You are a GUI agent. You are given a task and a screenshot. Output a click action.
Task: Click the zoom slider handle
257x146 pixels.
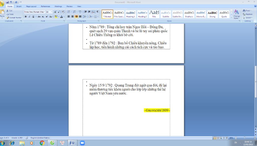(x=244, y=138)
